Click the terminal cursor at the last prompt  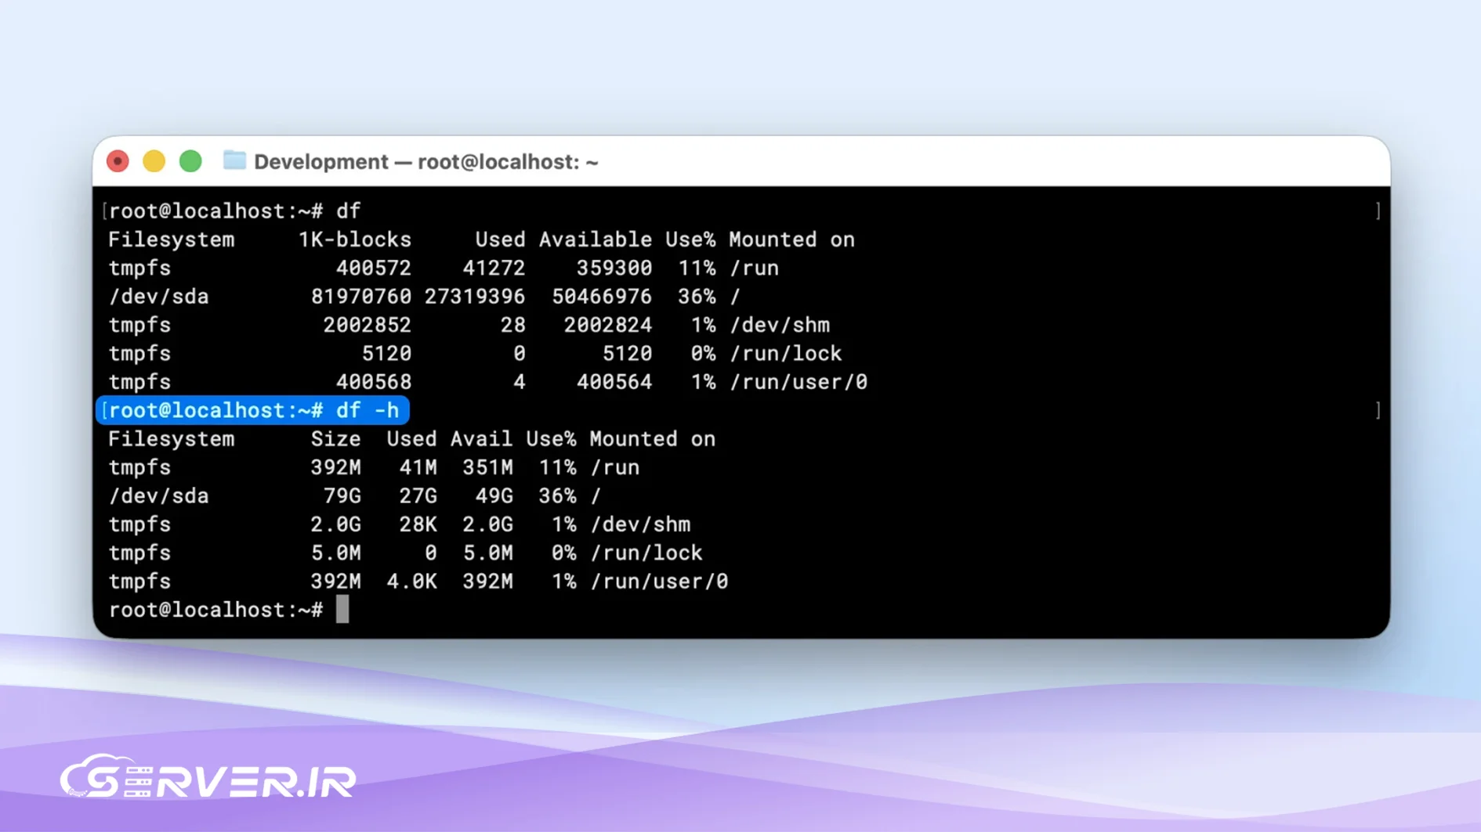(342, 609)
